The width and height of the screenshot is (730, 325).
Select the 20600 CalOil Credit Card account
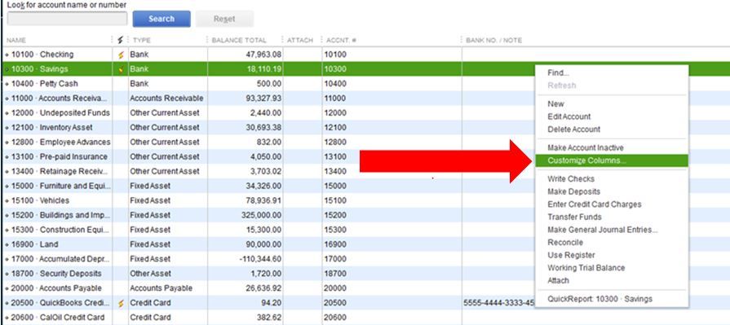[x=58, y=318]
